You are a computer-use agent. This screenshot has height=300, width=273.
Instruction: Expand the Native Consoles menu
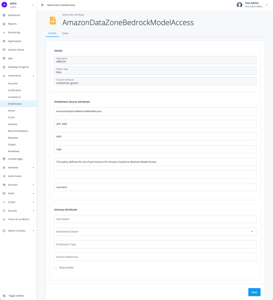tap(33, 231)
